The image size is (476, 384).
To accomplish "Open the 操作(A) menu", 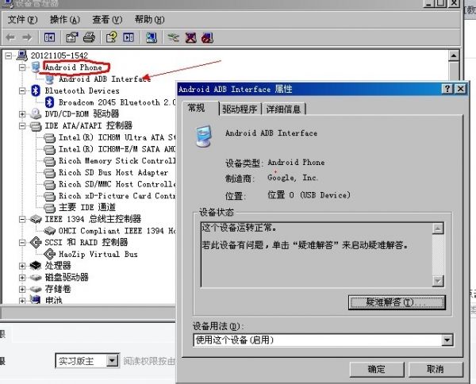I will point(65,20).
